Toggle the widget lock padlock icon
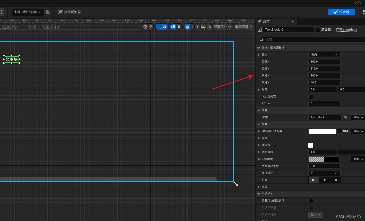Screen dimensions: 365x221 [165, 27]
